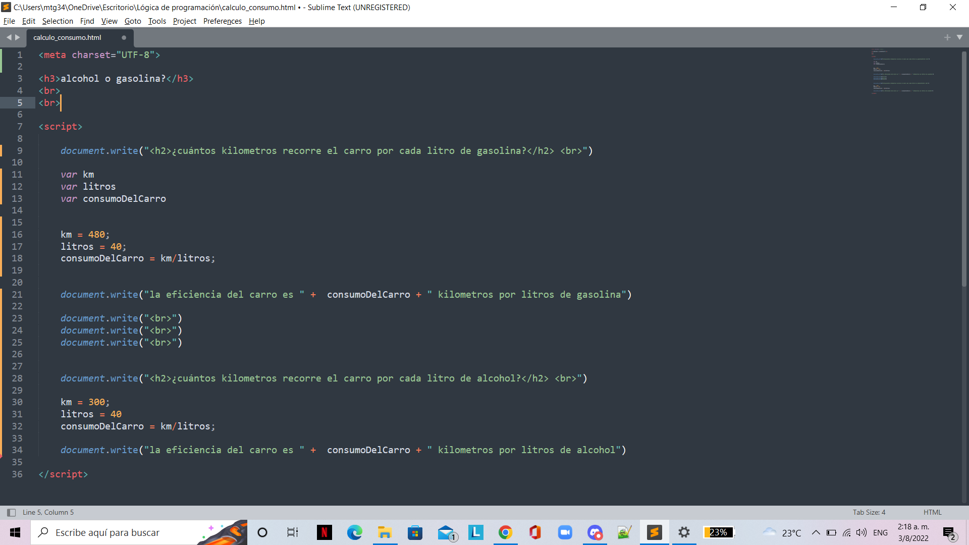
Task: Click the Line 5, Column 5 status text
Action: [x=48, y=512]
